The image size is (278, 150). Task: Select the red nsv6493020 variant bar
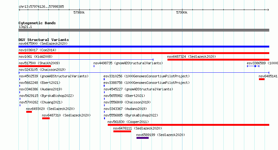tap(29, 112)
